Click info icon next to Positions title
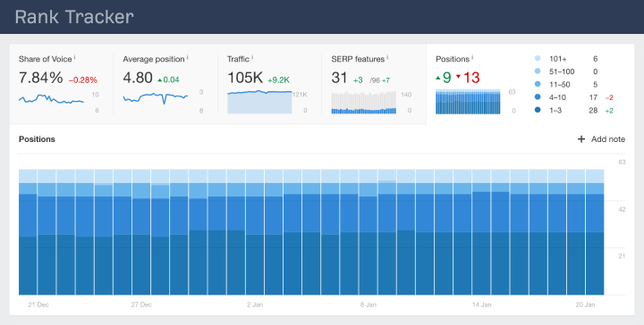The image size is (644, 325). click(472, 58)
